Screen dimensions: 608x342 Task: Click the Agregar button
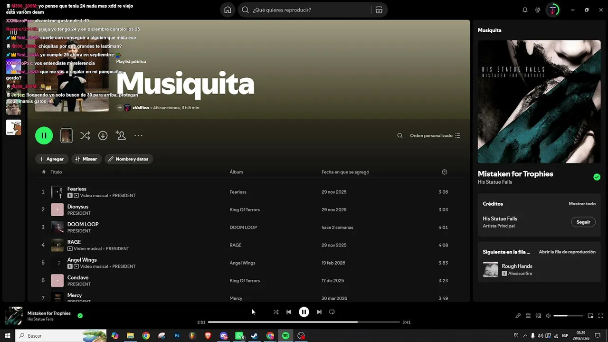(x=51, y=159)
